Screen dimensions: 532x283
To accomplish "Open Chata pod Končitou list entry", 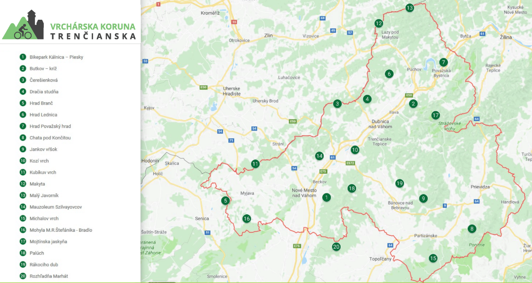I will point(50,138).
